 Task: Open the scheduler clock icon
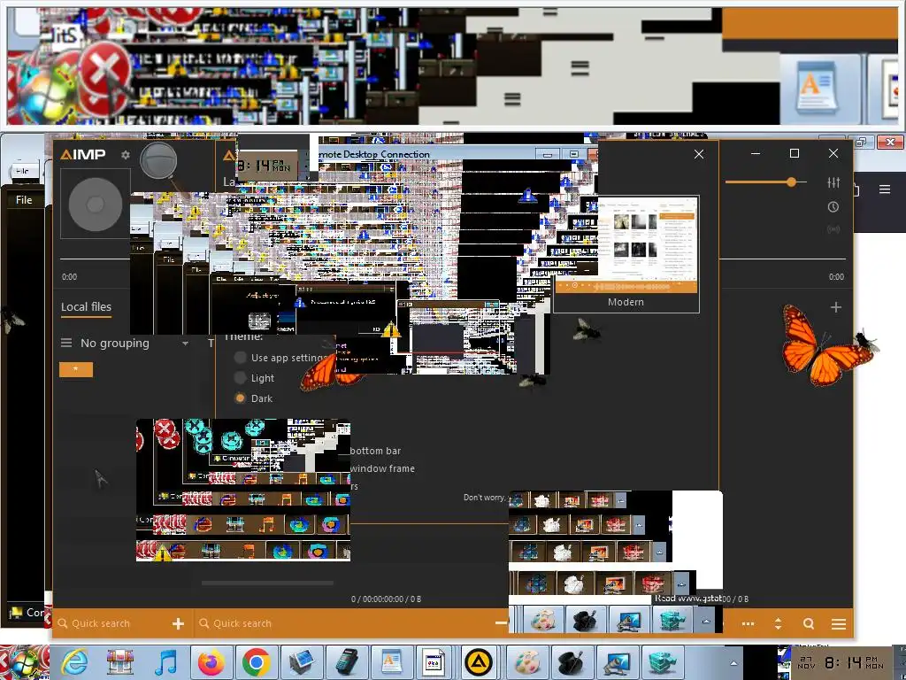833,207
